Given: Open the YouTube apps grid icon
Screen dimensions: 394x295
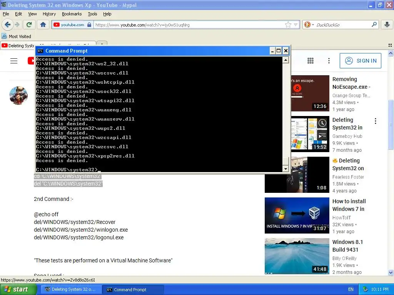Looking at the screenshot, I should click(x=311, y=61).
